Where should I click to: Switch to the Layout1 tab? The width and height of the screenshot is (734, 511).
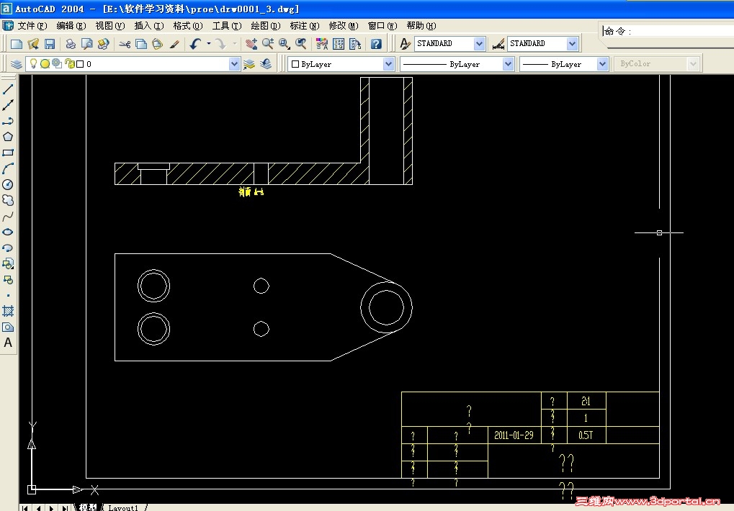pyautogui.click(x=124, y=507)
